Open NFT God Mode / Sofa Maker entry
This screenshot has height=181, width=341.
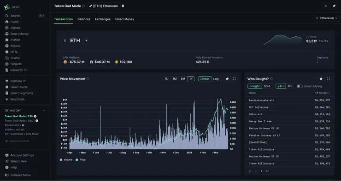pos(22,134)
